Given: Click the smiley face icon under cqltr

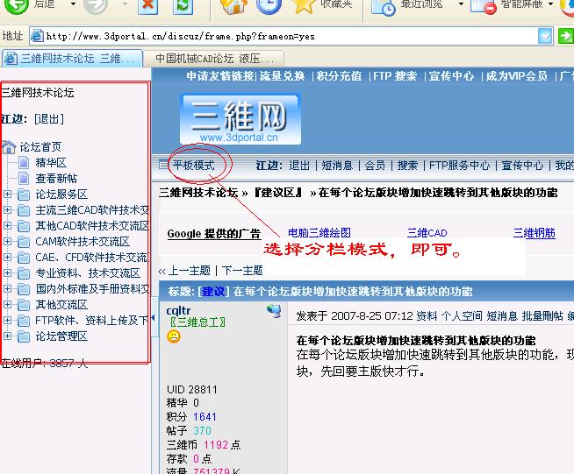Looking at the screenshot, I should pyautogui.click(x=174, y=336).
